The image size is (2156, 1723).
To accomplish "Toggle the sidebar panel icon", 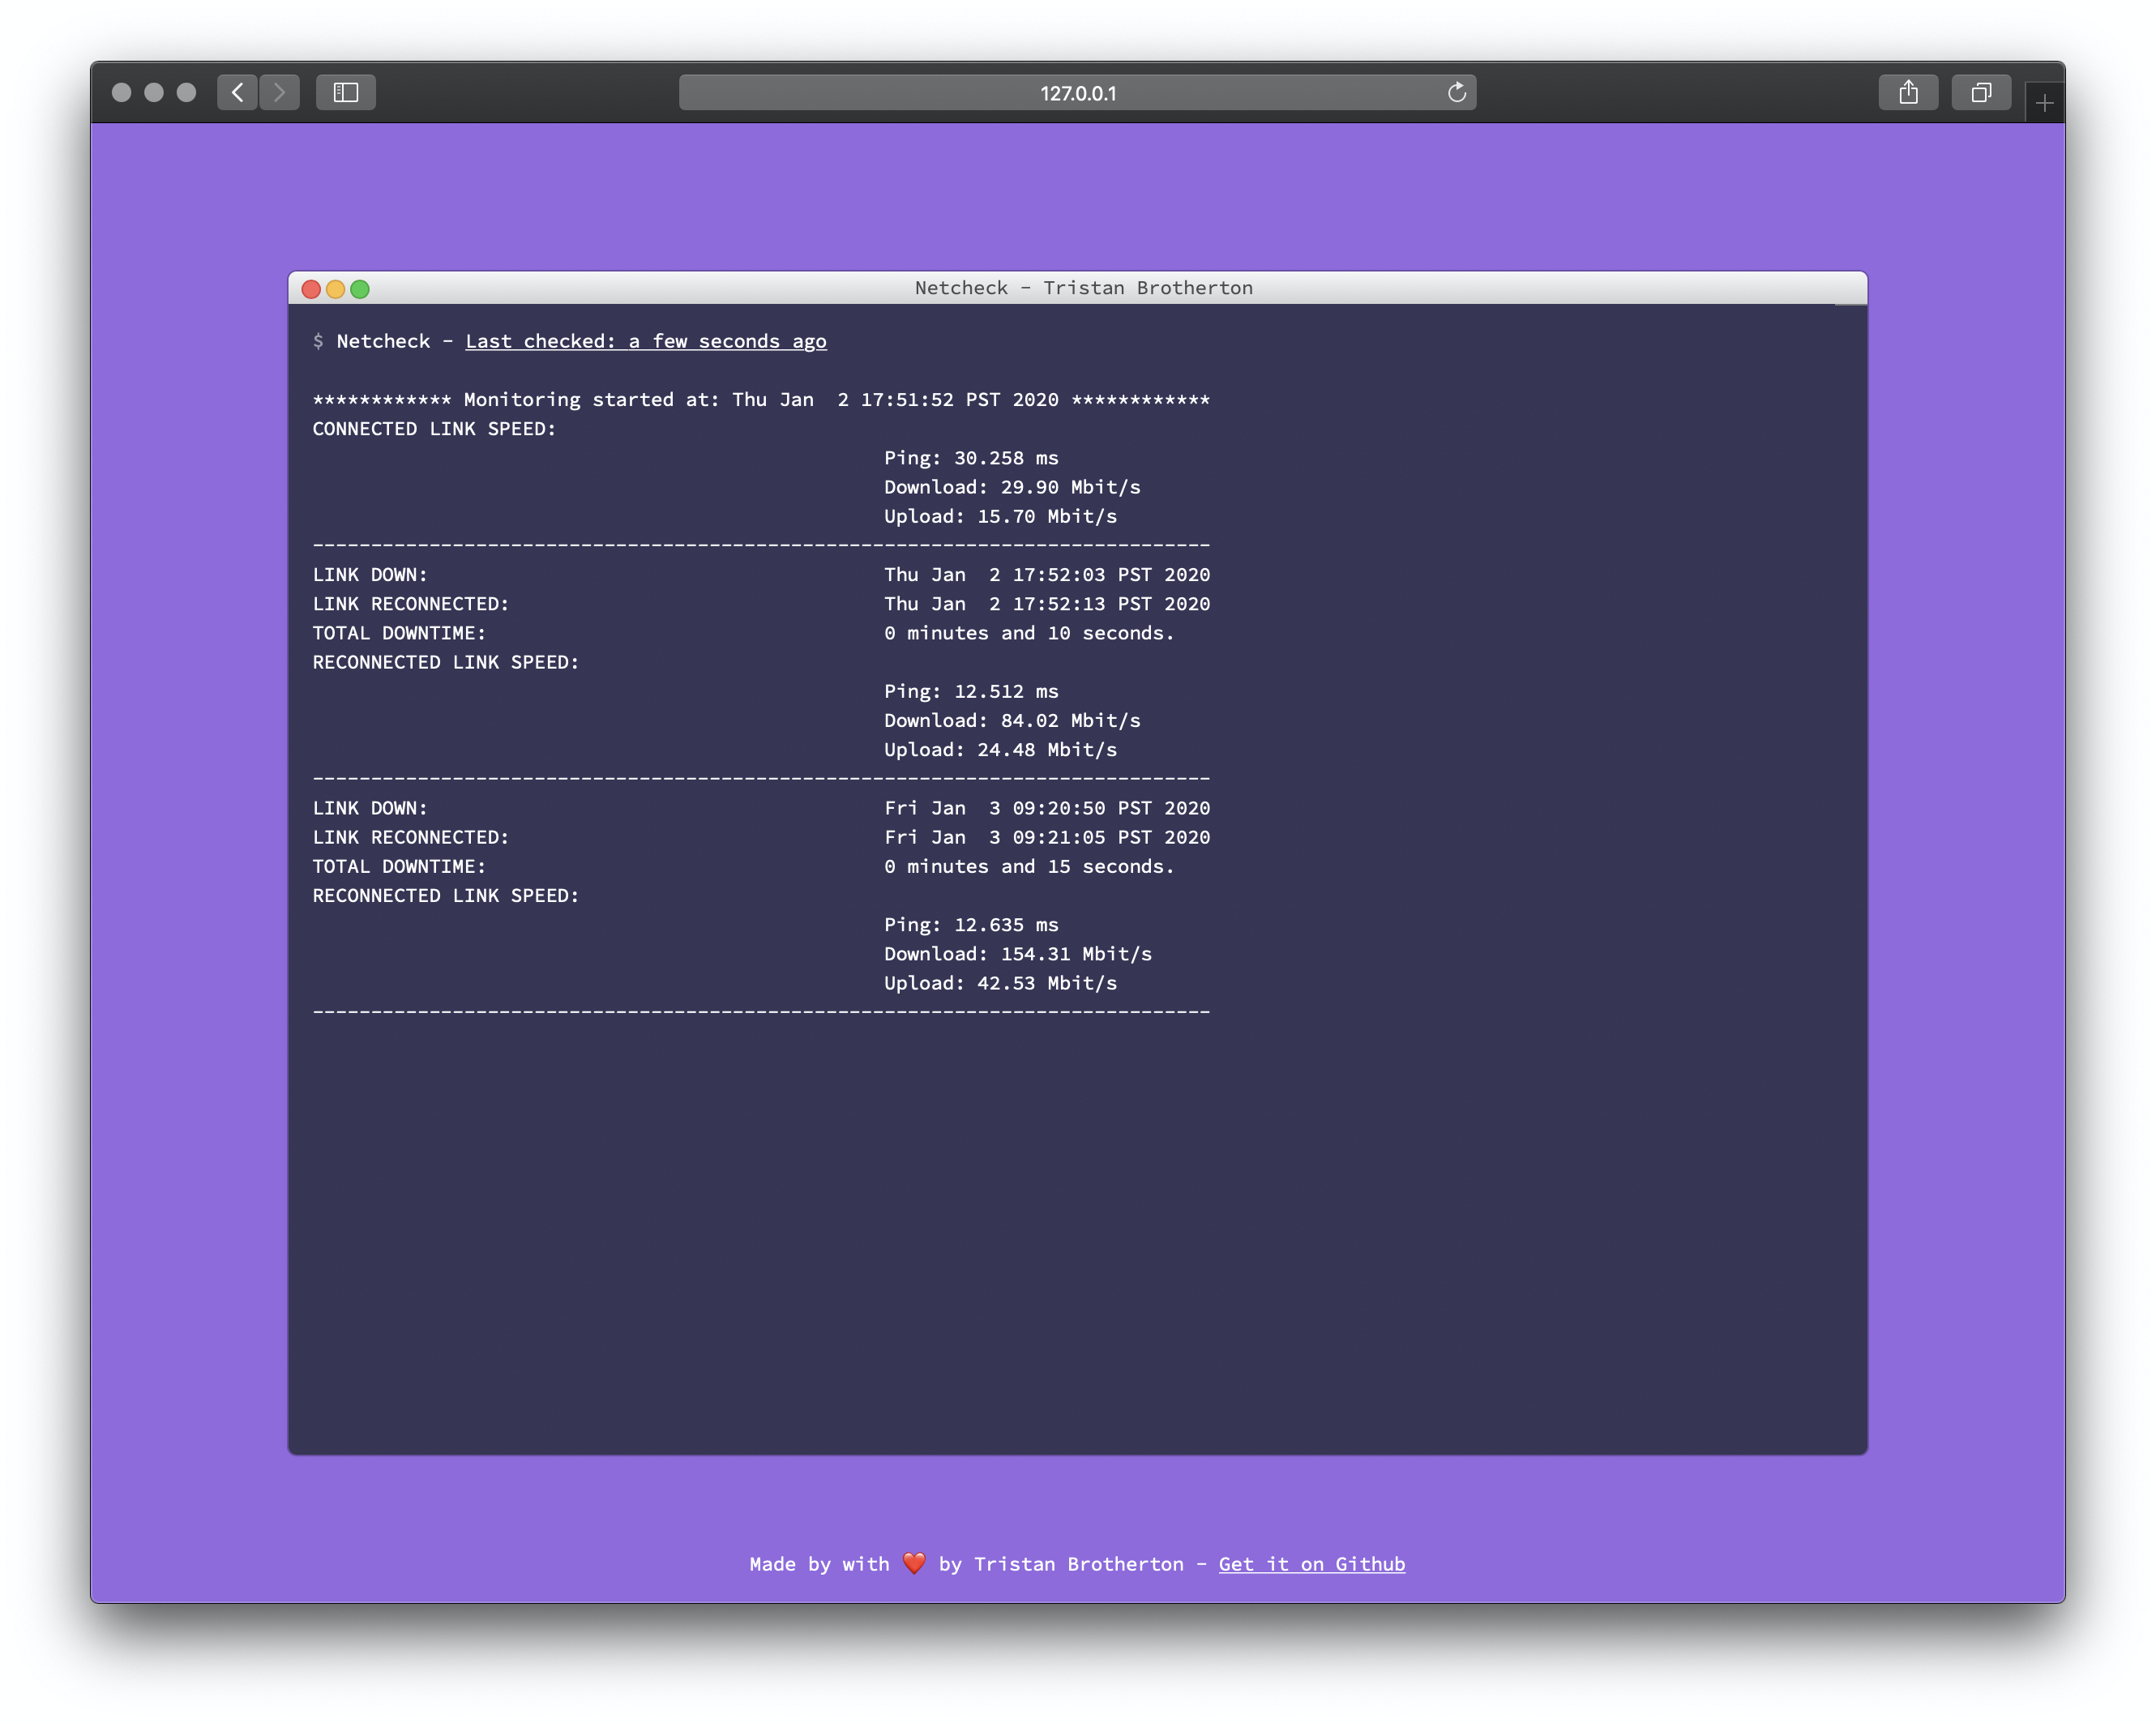I will coord(346,93).
